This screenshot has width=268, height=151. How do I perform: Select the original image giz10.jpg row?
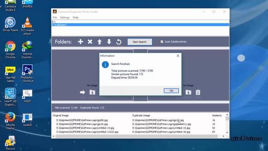pos(82,124)
